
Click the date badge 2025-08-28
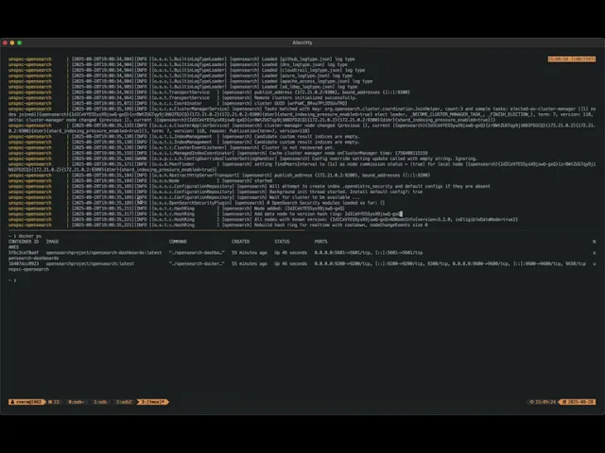(578, 402)
